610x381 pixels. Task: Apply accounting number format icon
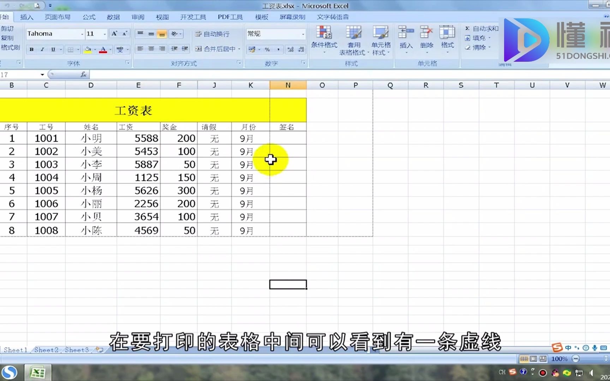[252, 49]
